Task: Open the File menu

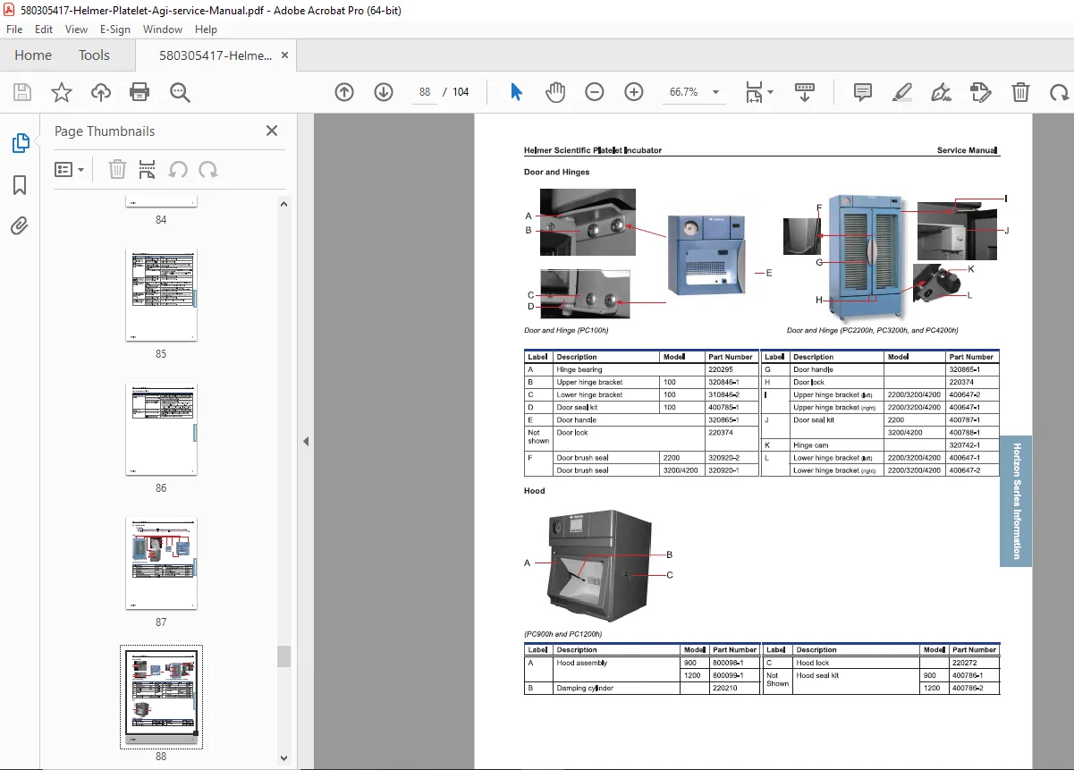Action: 14,30
